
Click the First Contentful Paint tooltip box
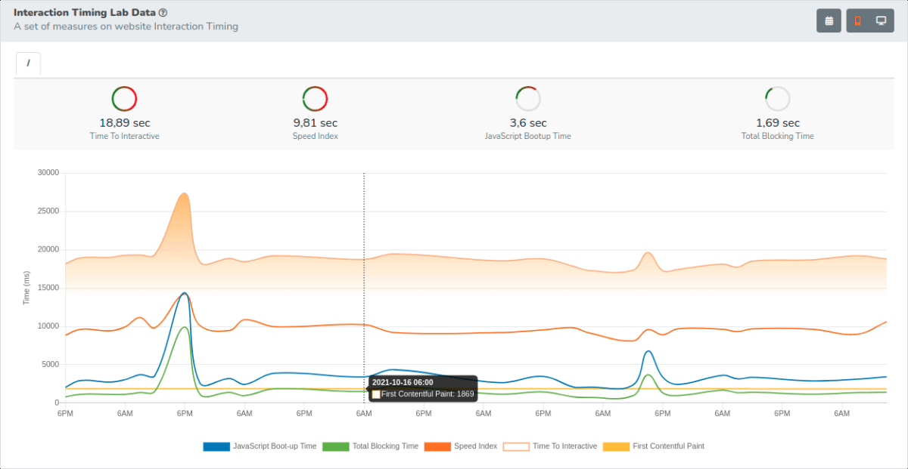(423, 388)
